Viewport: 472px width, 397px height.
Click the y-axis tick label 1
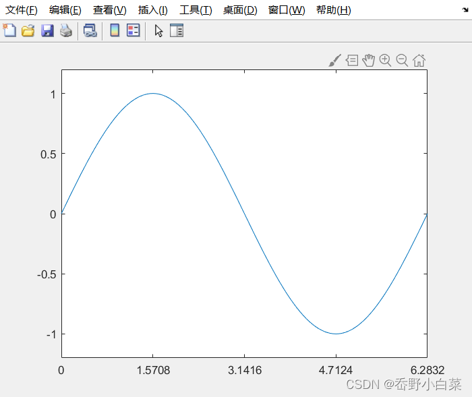click(53, 95)
